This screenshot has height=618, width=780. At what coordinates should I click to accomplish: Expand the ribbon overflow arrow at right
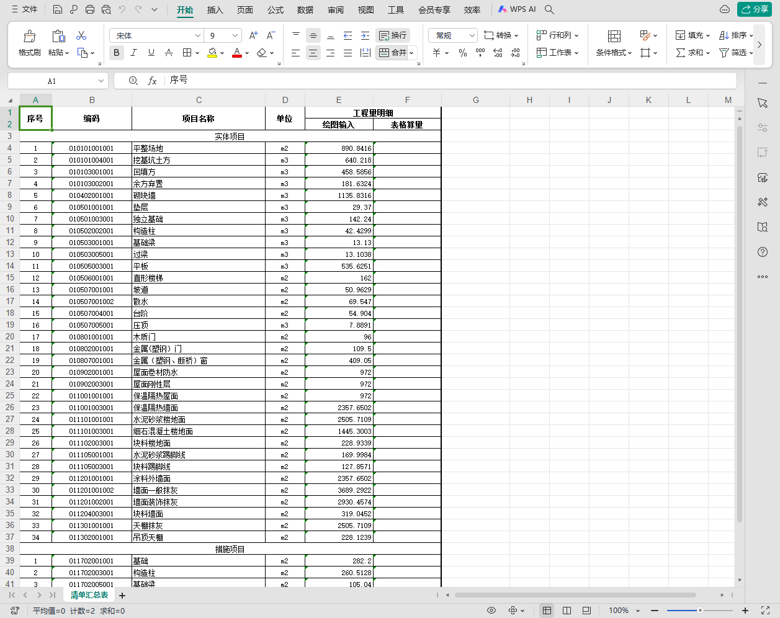coord(760,45)
